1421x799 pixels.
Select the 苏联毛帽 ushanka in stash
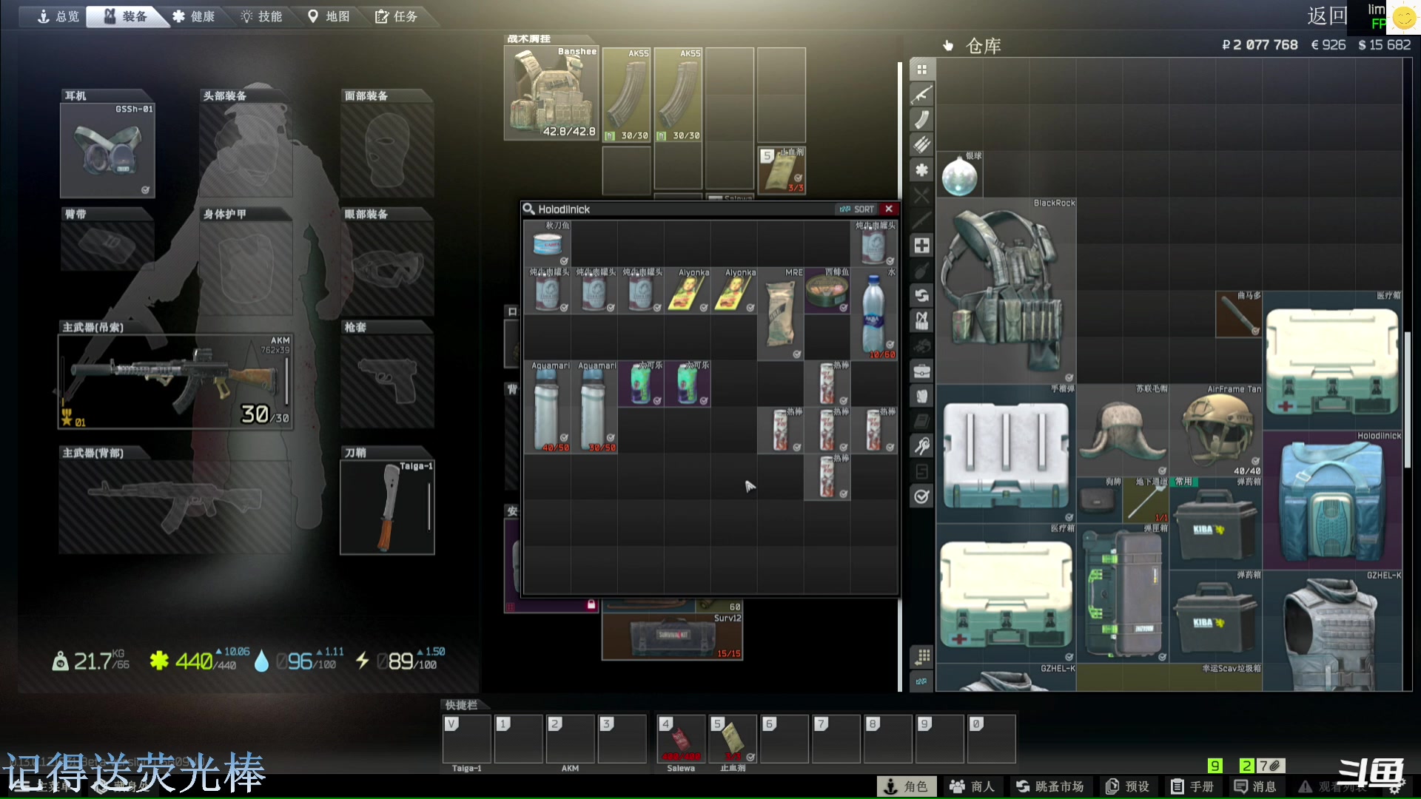[x=1123, y=431]
